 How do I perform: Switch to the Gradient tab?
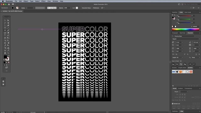click(180, 89)
